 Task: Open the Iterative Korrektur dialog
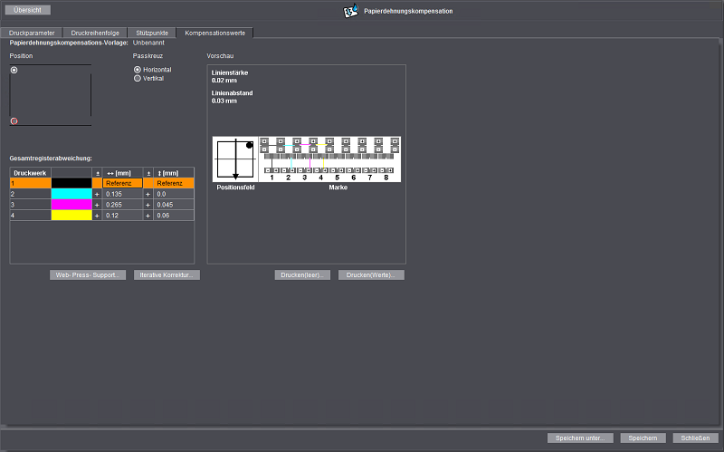(167, 274)
